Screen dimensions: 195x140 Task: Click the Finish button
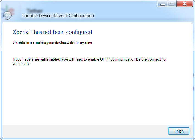pyautogui.click(x=178, y=131)
